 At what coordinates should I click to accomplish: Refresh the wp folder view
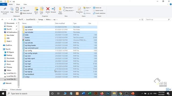[142, 19]
